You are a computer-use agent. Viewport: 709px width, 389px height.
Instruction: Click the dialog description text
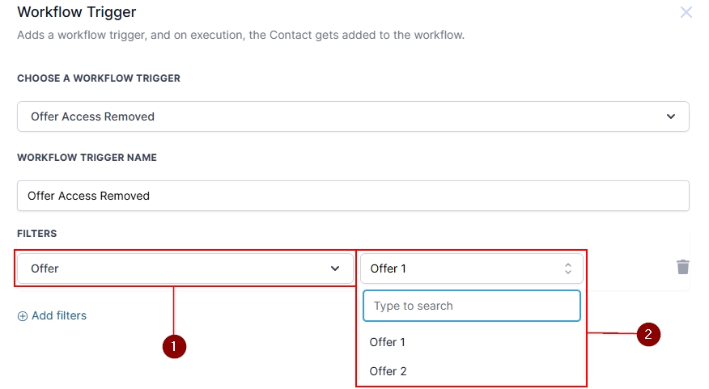tap(240, 36)
